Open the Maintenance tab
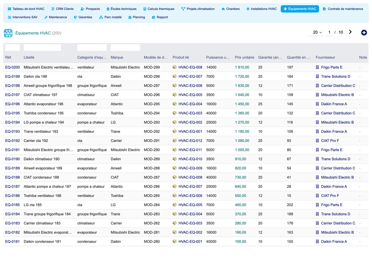 (55, 17)
